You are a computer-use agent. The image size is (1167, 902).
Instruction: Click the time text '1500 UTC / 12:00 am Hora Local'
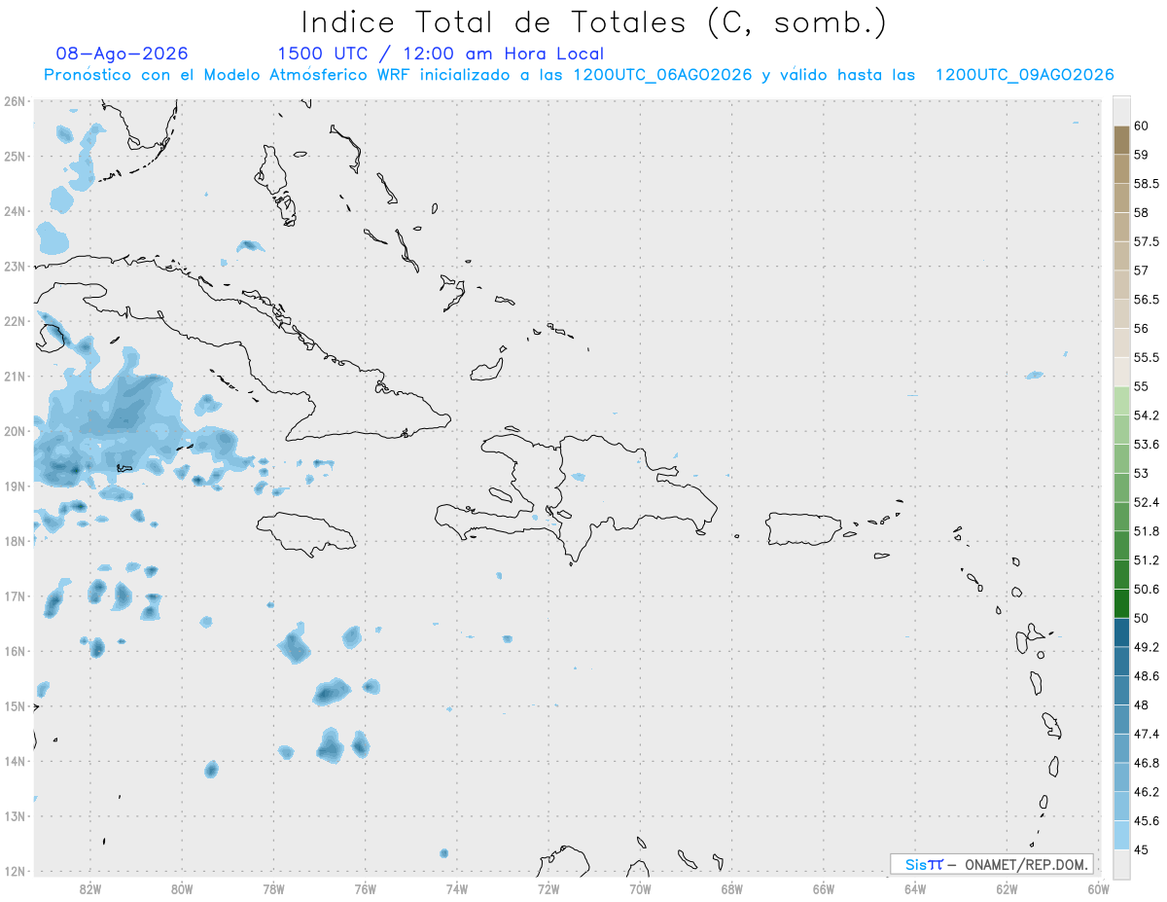tap(441, 54)
